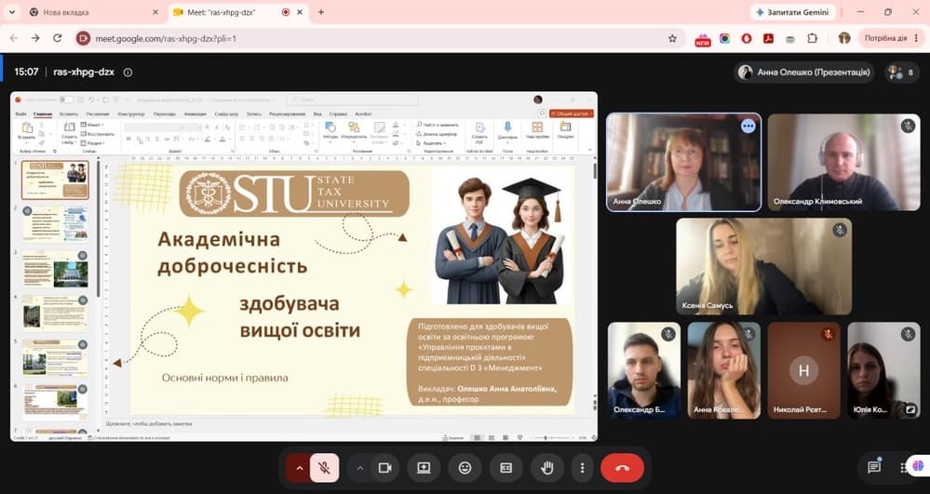
Task: Click the muted mic icon on Николай Ревт... tile
Action: pyautogui.click(x=828, y=335)
